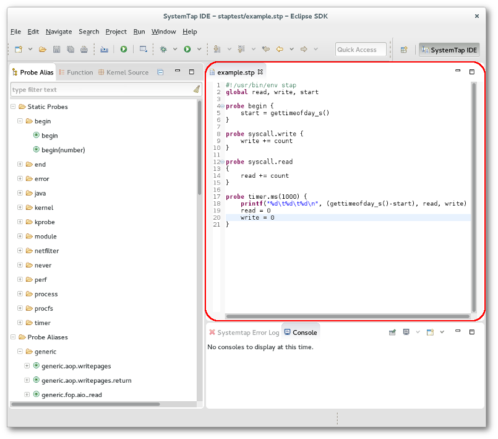Expand the netfilter folder
The height and width of the screenshot is (439, 498).
click(20, 251)
